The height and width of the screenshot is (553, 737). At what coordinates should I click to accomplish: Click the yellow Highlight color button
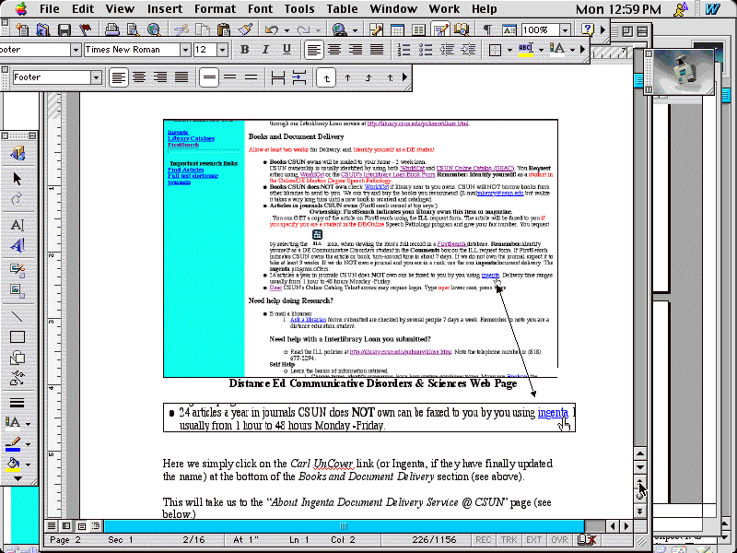click(526, 50)
